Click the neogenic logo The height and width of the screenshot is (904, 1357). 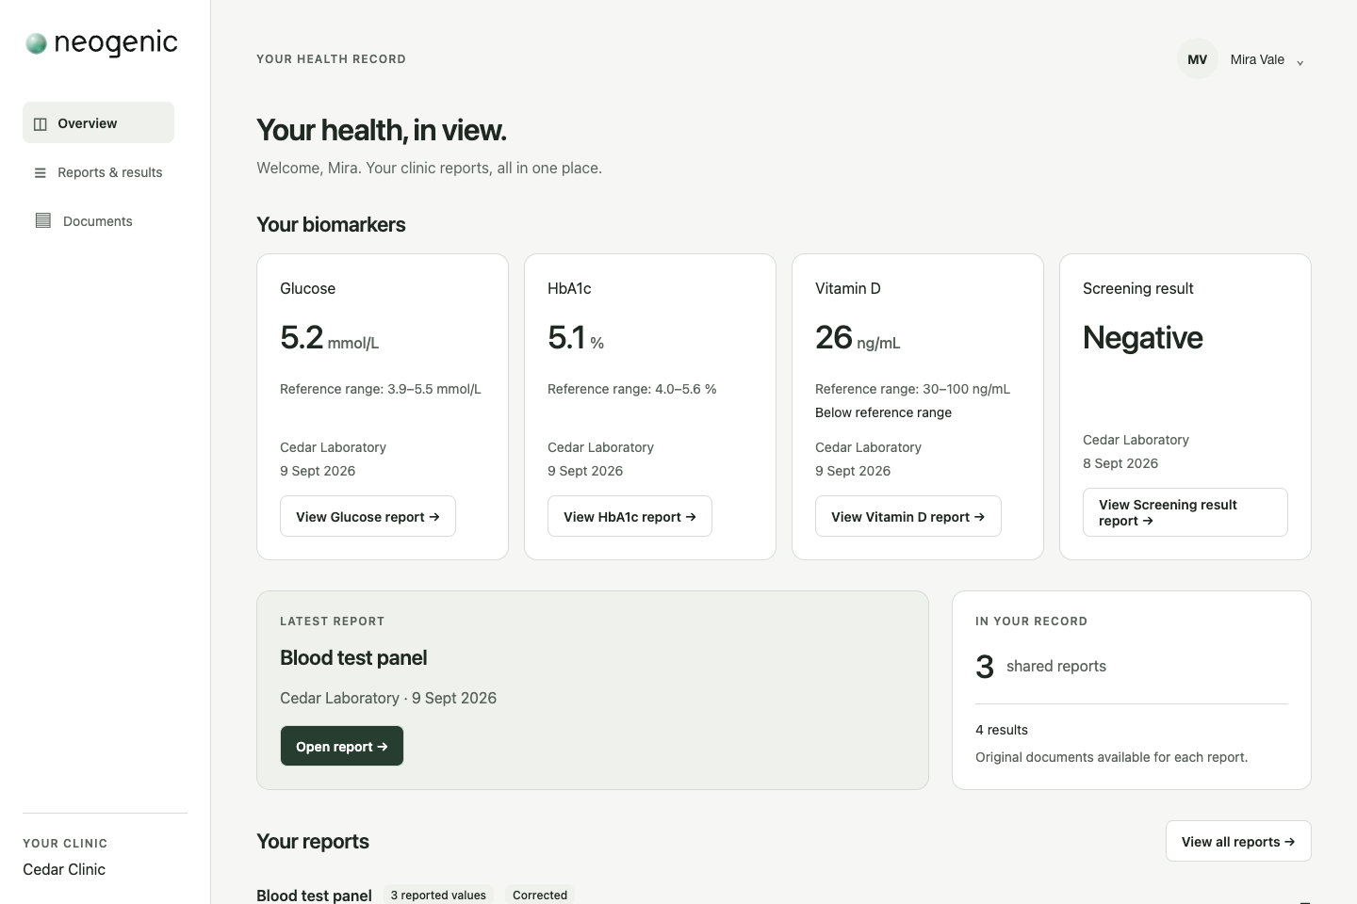tap(101, 42)
